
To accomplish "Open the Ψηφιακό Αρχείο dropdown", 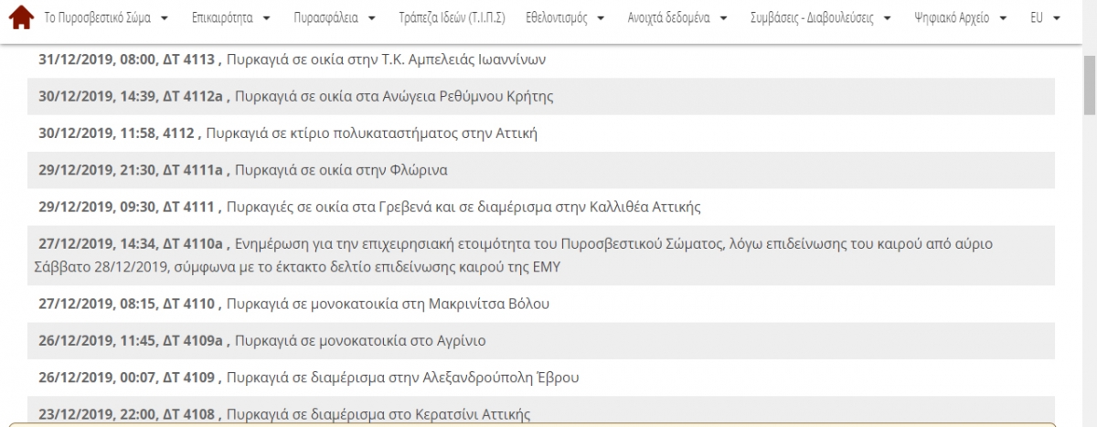I will click(x=959, y=18).
